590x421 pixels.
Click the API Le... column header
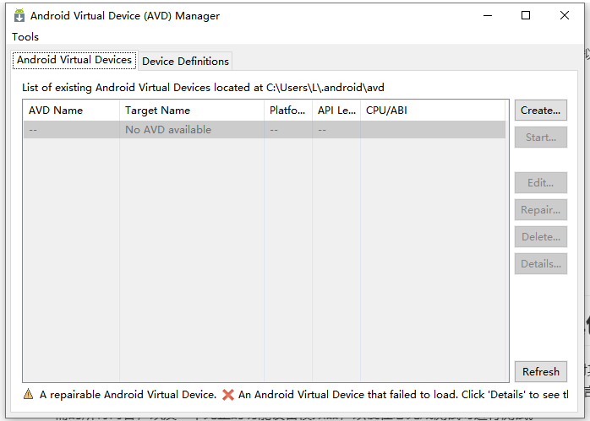[336, 111]
